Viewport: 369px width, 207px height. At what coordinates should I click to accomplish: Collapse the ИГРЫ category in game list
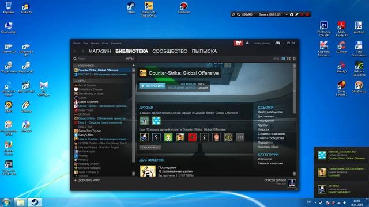click(x=76, y=80)
